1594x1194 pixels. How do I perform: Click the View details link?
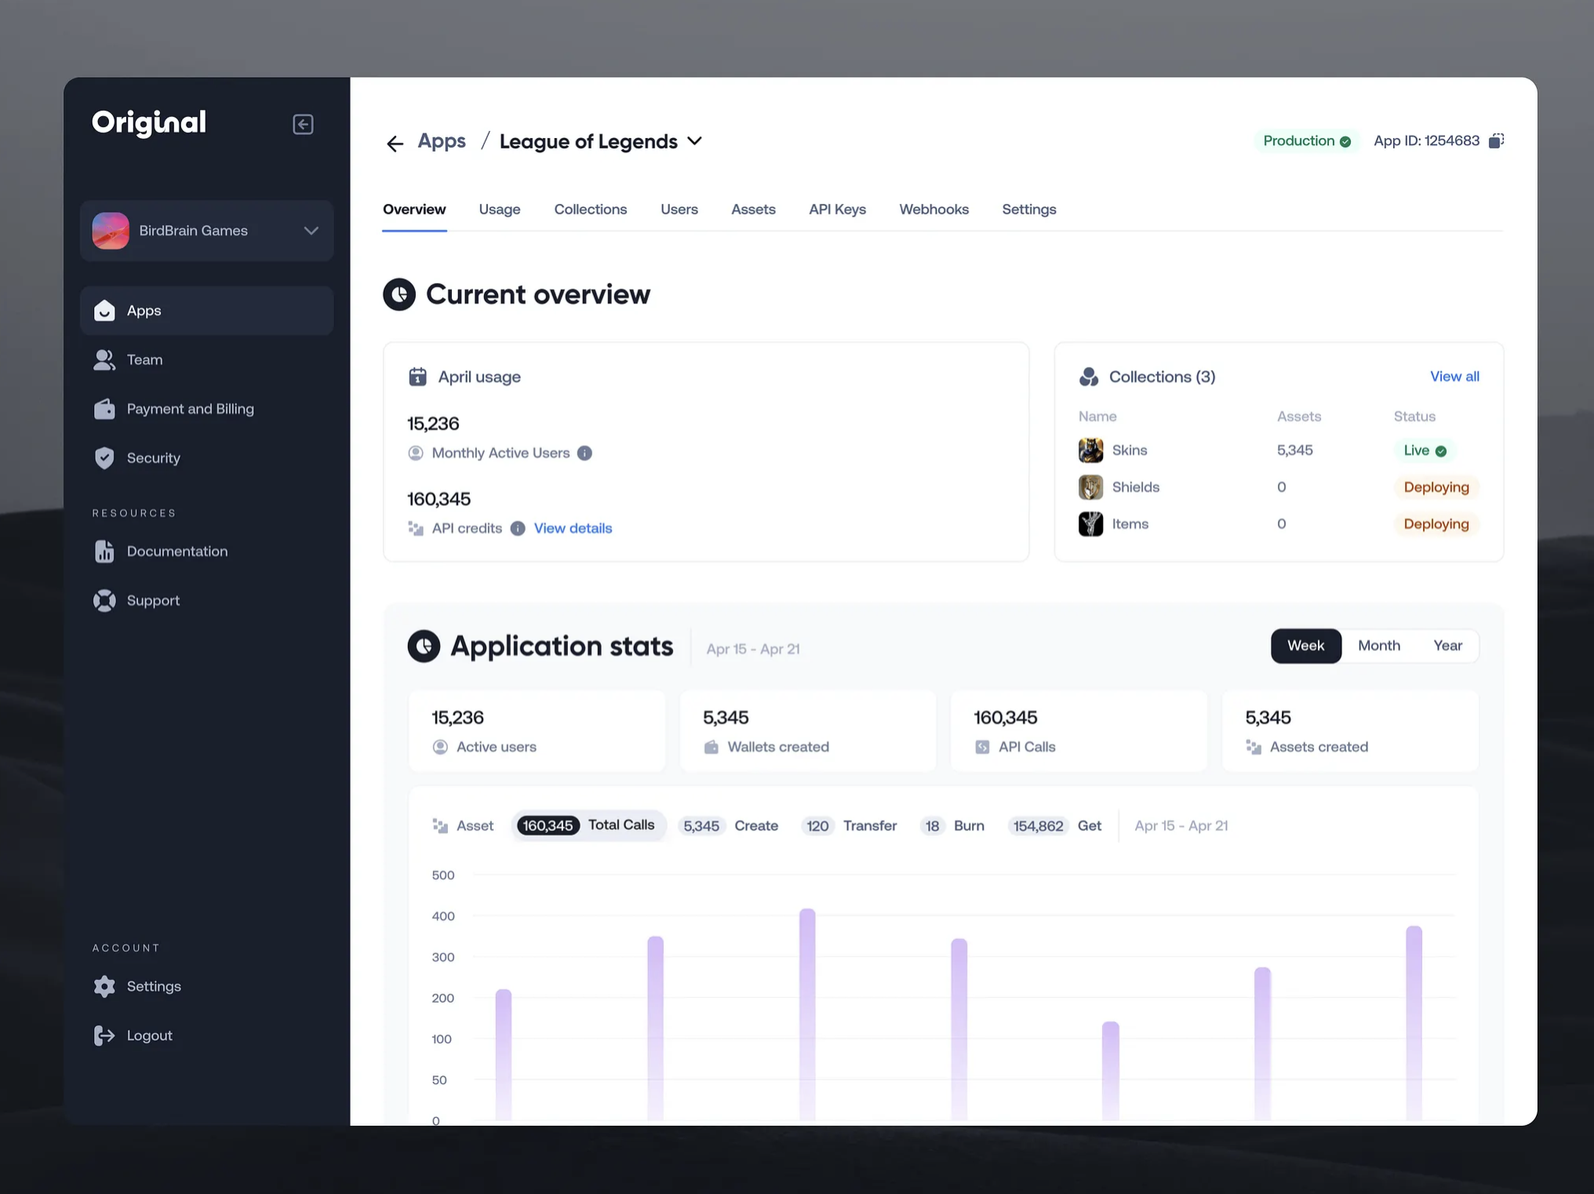click(573, 529)
